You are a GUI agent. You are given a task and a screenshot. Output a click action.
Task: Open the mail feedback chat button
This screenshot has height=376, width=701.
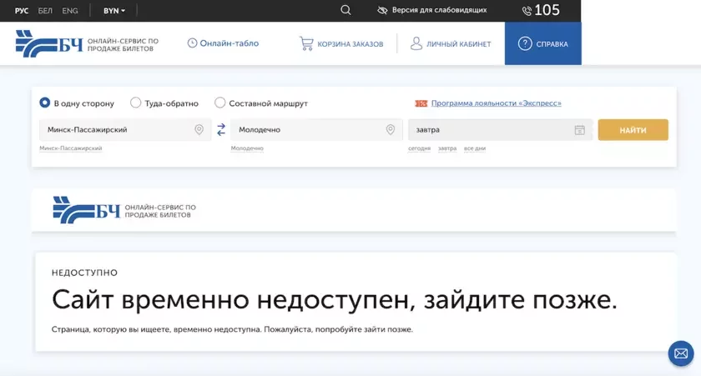tap(681, 353)
